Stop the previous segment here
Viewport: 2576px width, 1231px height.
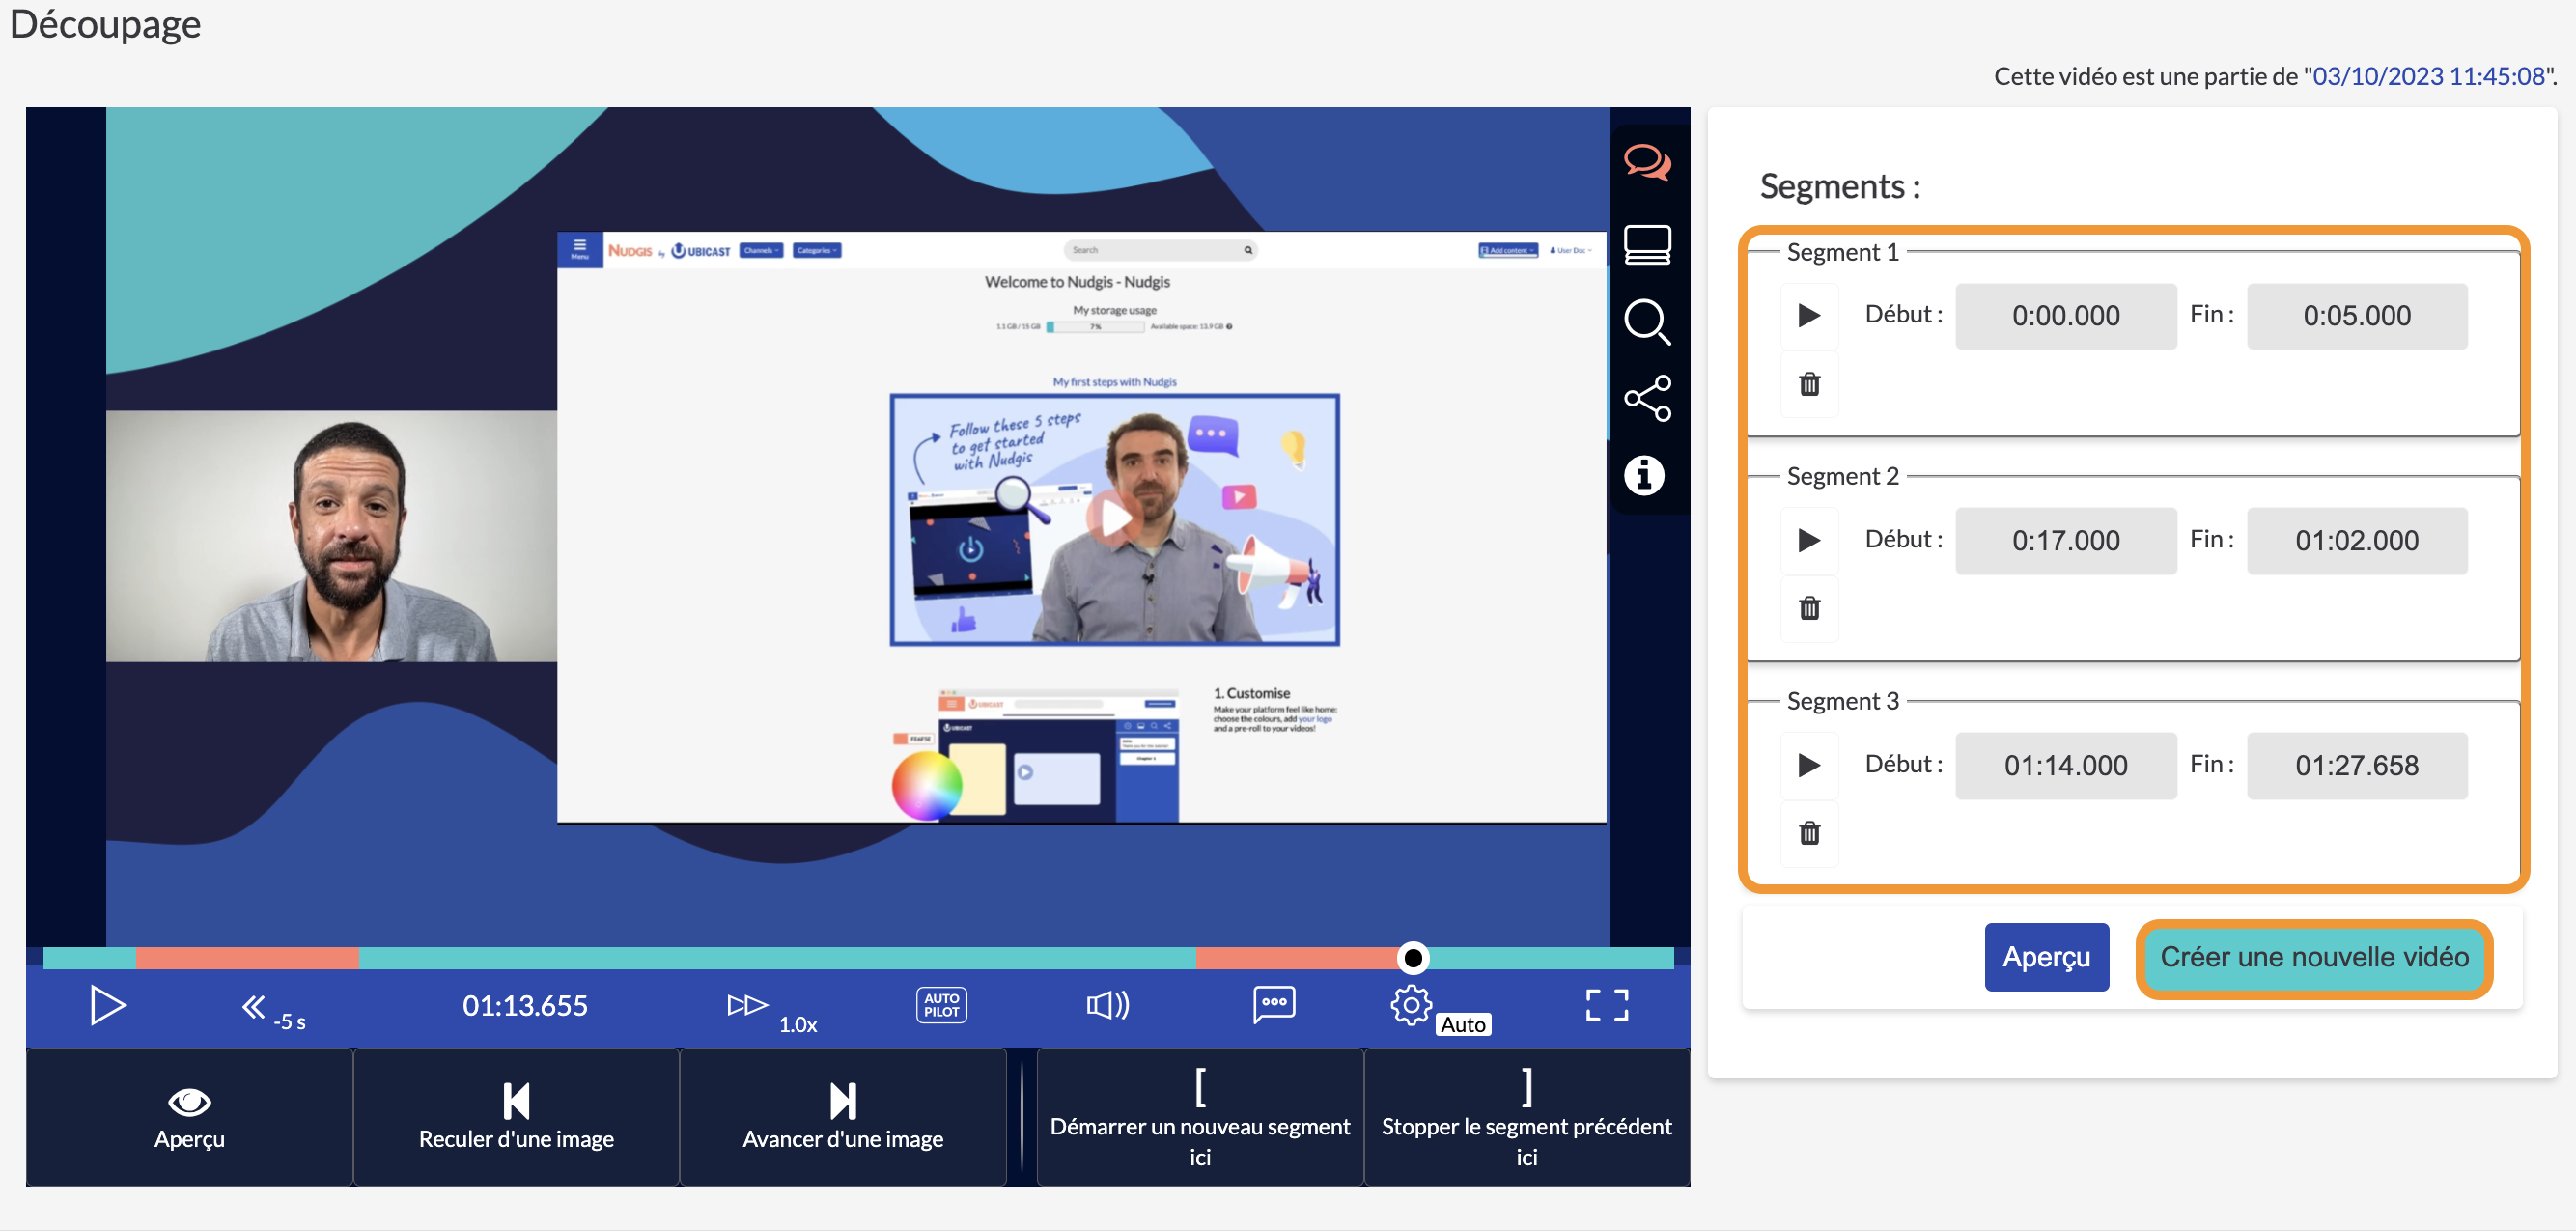coord(1527,1117)
